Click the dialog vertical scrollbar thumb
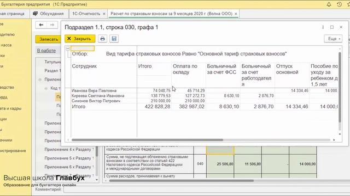This screenshot has height=196, width=350. click(340, 87)
